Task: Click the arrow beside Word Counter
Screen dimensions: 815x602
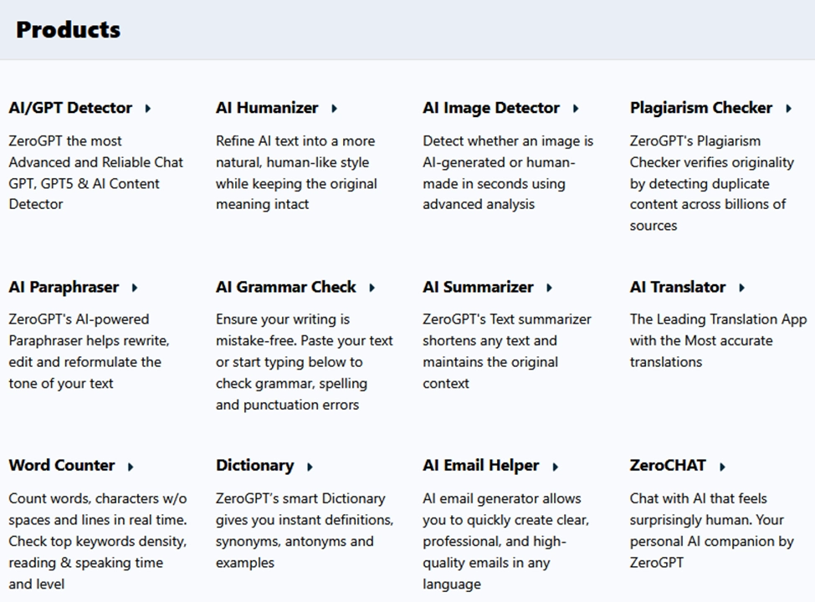Action: point(131,467)
